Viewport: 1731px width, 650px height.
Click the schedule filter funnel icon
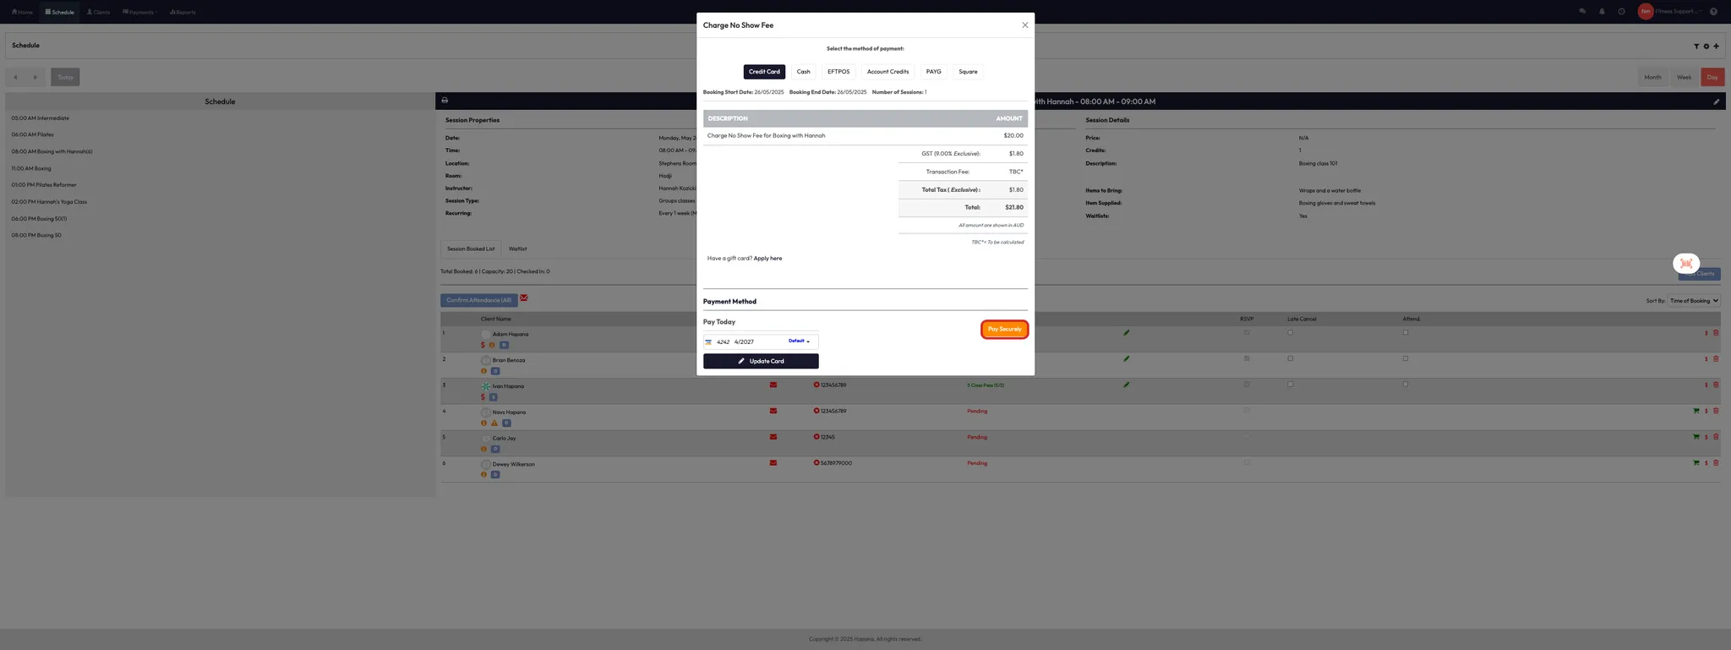(x=1696, y=46)
